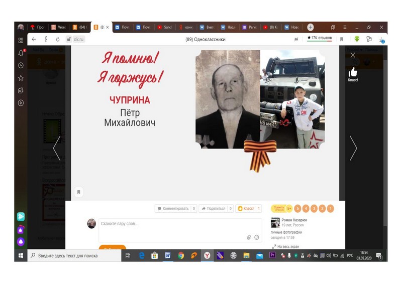Screen dimensions: 402x284
Task: Bookmark this photo using the flag icon
Action: click(78, 192)
